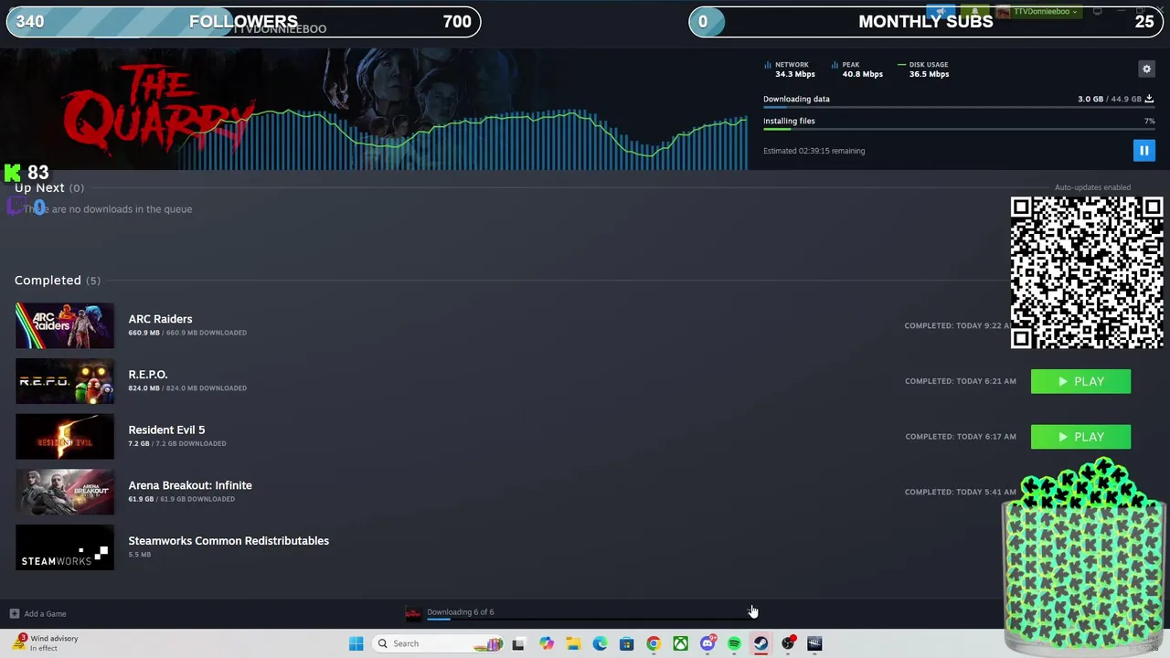The image size is (1170, 658).
Task: Select the R.E.P.O. title text
Action: 148,375
